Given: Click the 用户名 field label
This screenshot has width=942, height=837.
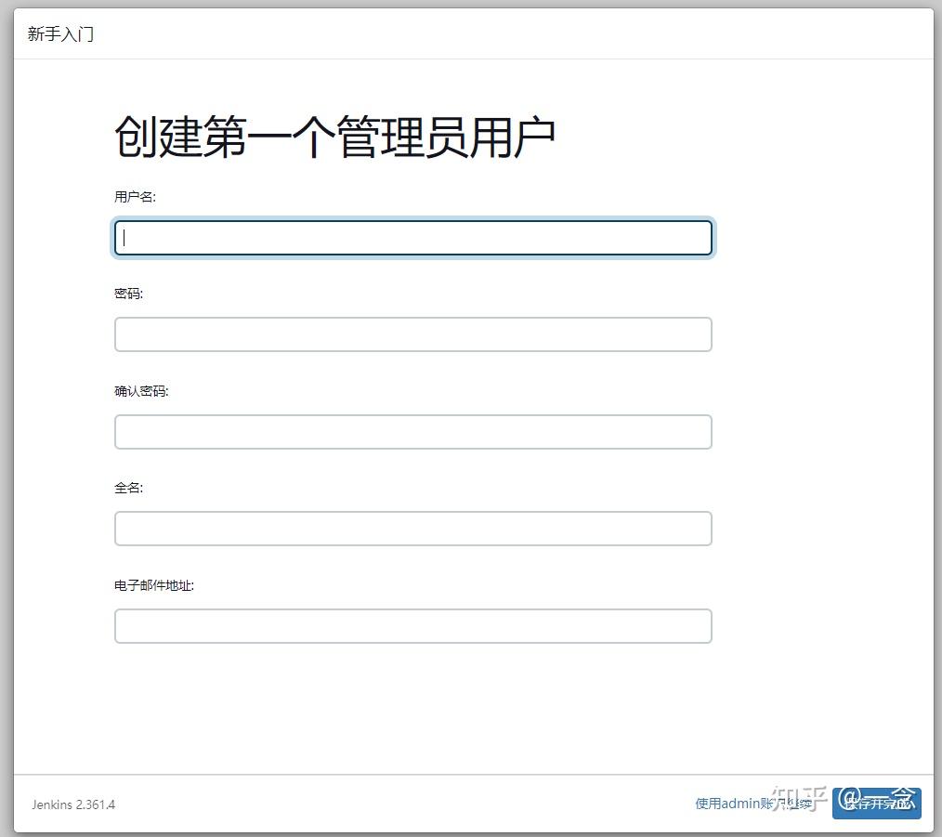Looking at the screenshot, I should tap(128, 196).
